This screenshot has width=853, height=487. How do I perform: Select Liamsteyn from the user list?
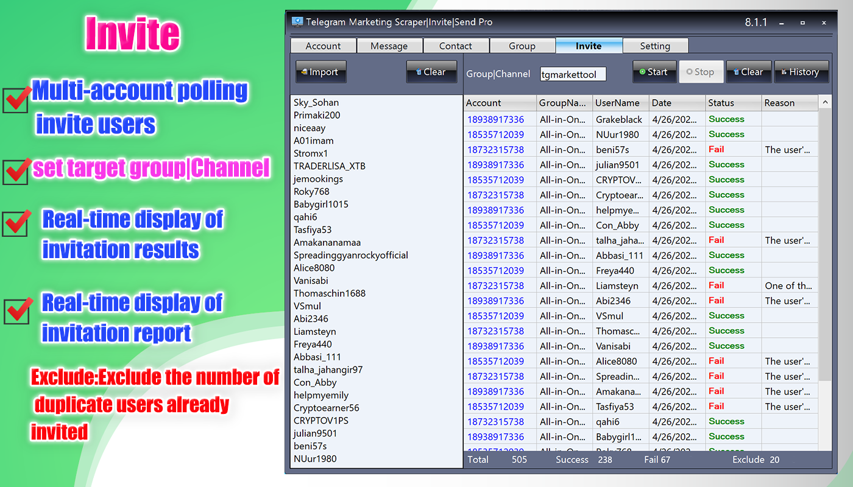point(315,331)
